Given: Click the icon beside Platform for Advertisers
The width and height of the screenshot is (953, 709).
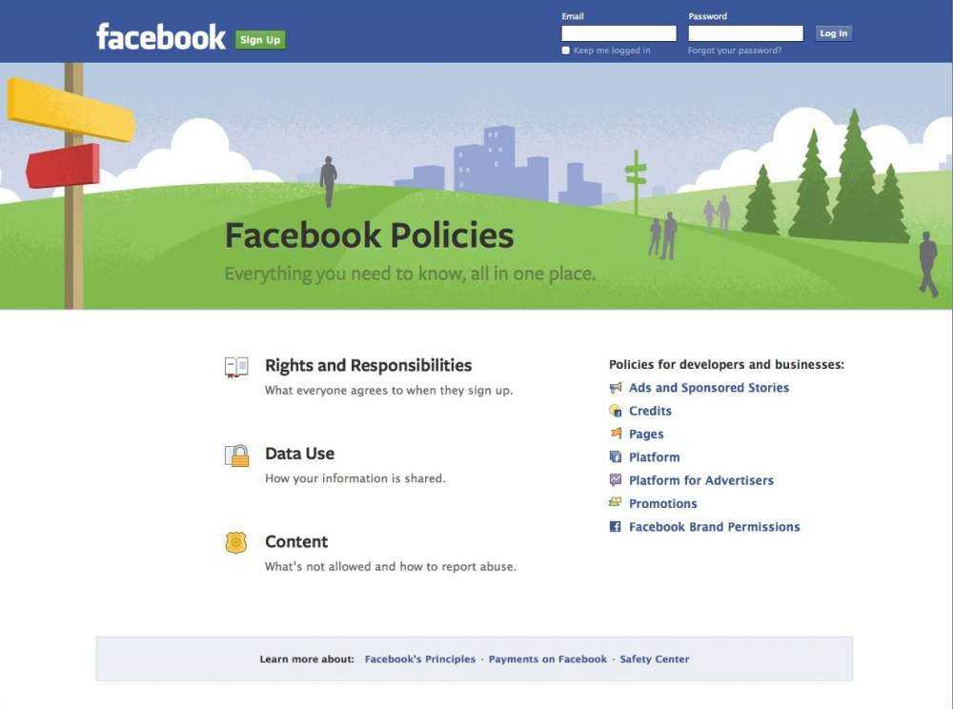Looking at the screenshot, I should [615, 479].
